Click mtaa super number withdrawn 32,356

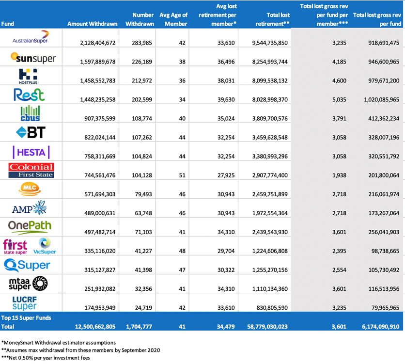143,289
